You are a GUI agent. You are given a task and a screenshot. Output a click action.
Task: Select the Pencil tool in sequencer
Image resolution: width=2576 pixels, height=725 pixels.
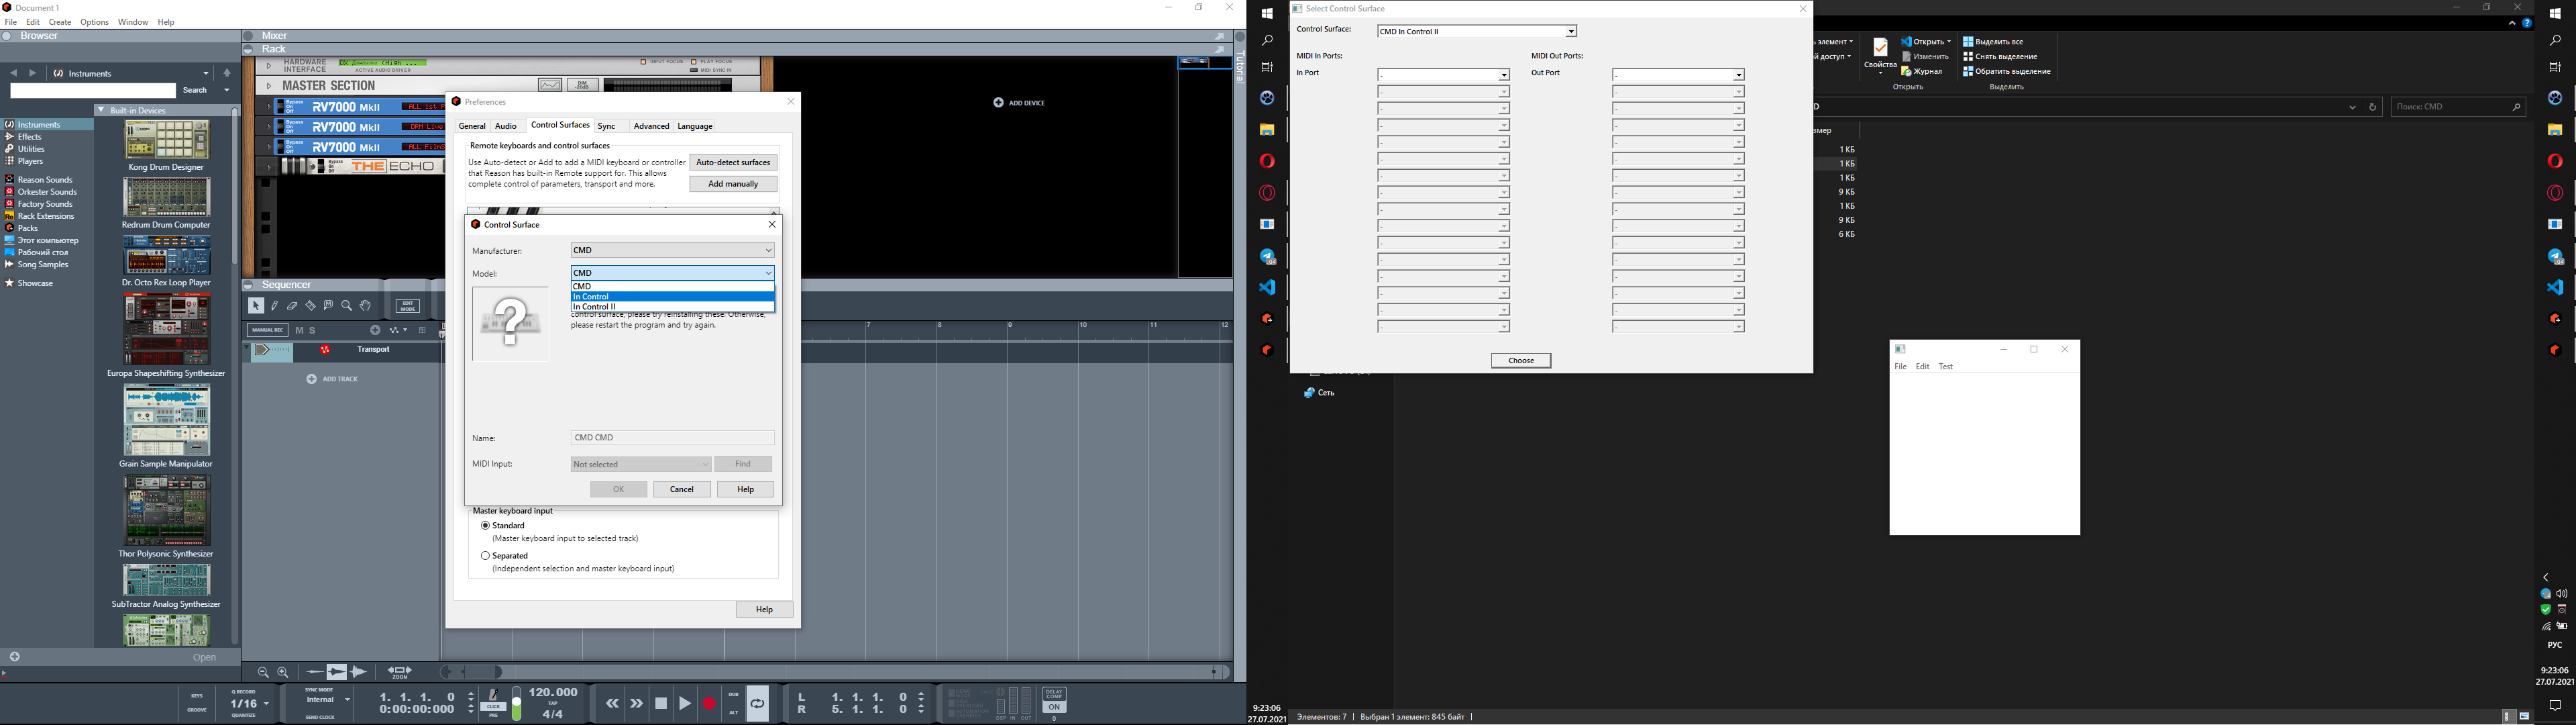275,305
